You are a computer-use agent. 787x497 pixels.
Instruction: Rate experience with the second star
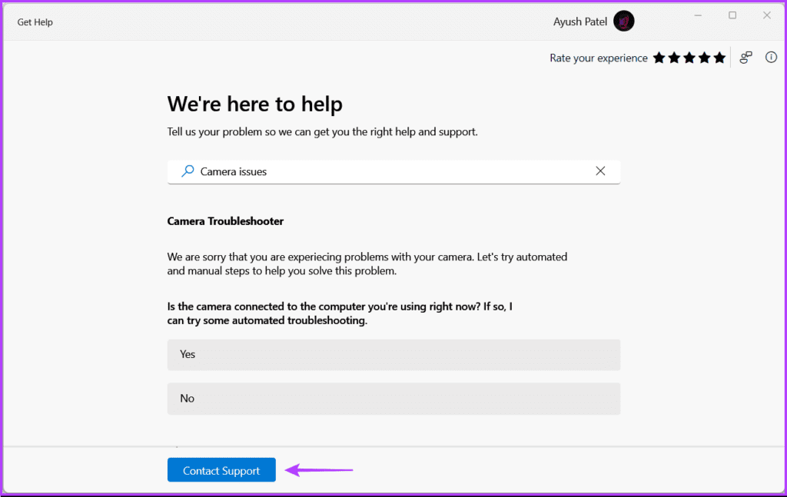[674, 58]
